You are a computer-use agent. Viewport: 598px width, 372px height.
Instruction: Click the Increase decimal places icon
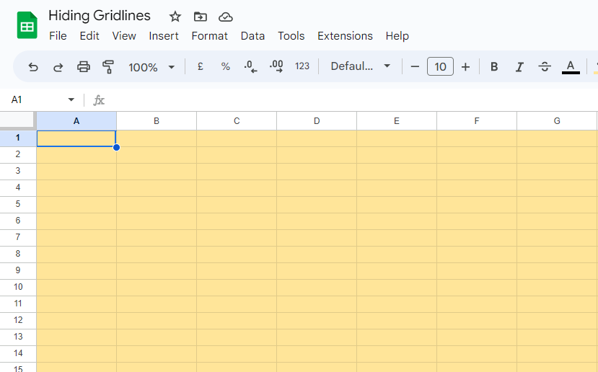pos(276,66)
